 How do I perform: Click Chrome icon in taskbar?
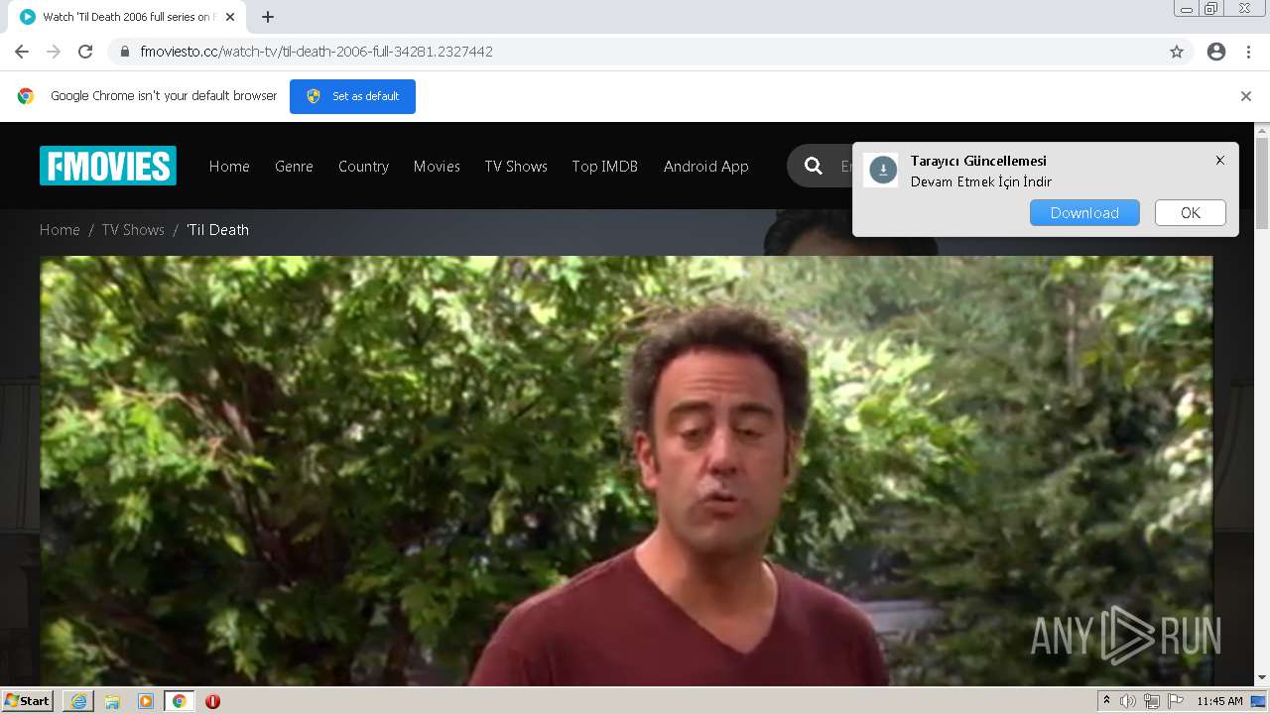[179, 701]
